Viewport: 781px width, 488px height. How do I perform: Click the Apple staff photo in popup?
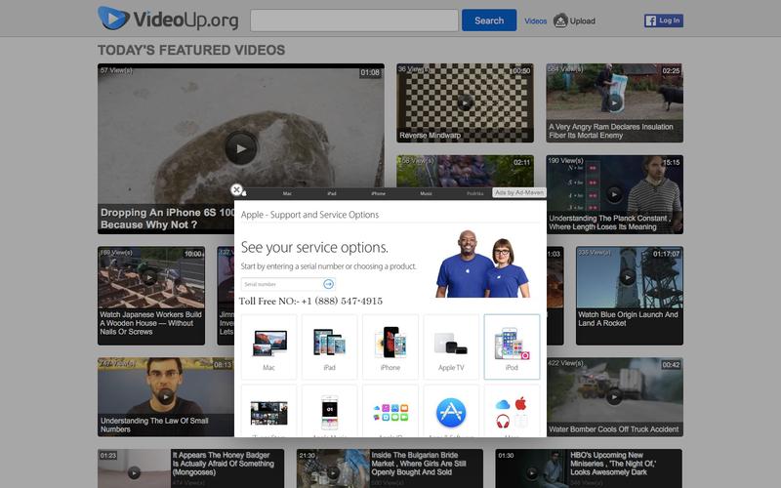tap(482, 264)
